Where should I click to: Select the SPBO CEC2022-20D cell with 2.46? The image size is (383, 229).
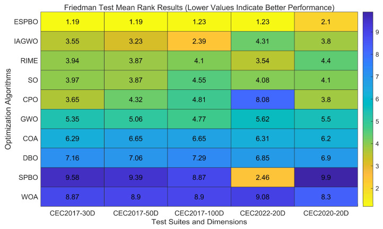click(263, 177)
